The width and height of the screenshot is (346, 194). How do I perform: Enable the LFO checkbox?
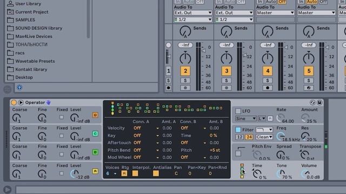point(238,111)
